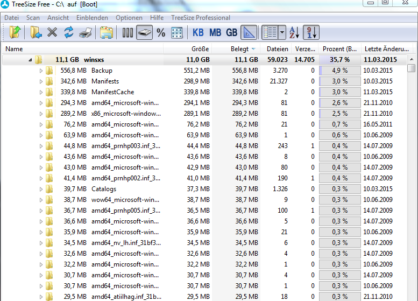
Task: Click the folder icon next to amd64_atiilhag.inf
Action: (x=49, y=297)
